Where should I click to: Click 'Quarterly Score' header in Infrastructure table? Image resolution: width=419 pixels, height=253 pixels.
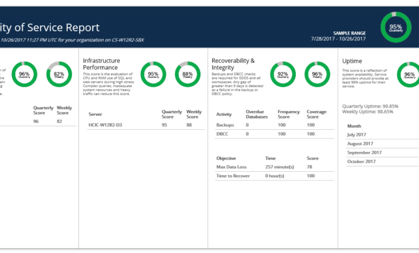pyautogui.click(x=172, y=115)
